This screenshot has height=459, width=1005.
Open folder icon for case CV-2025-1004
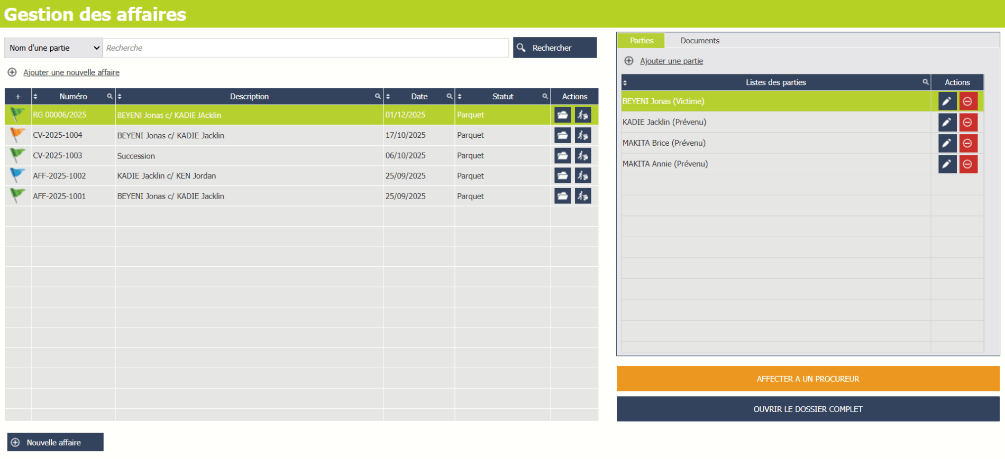(x=562, y=136)
